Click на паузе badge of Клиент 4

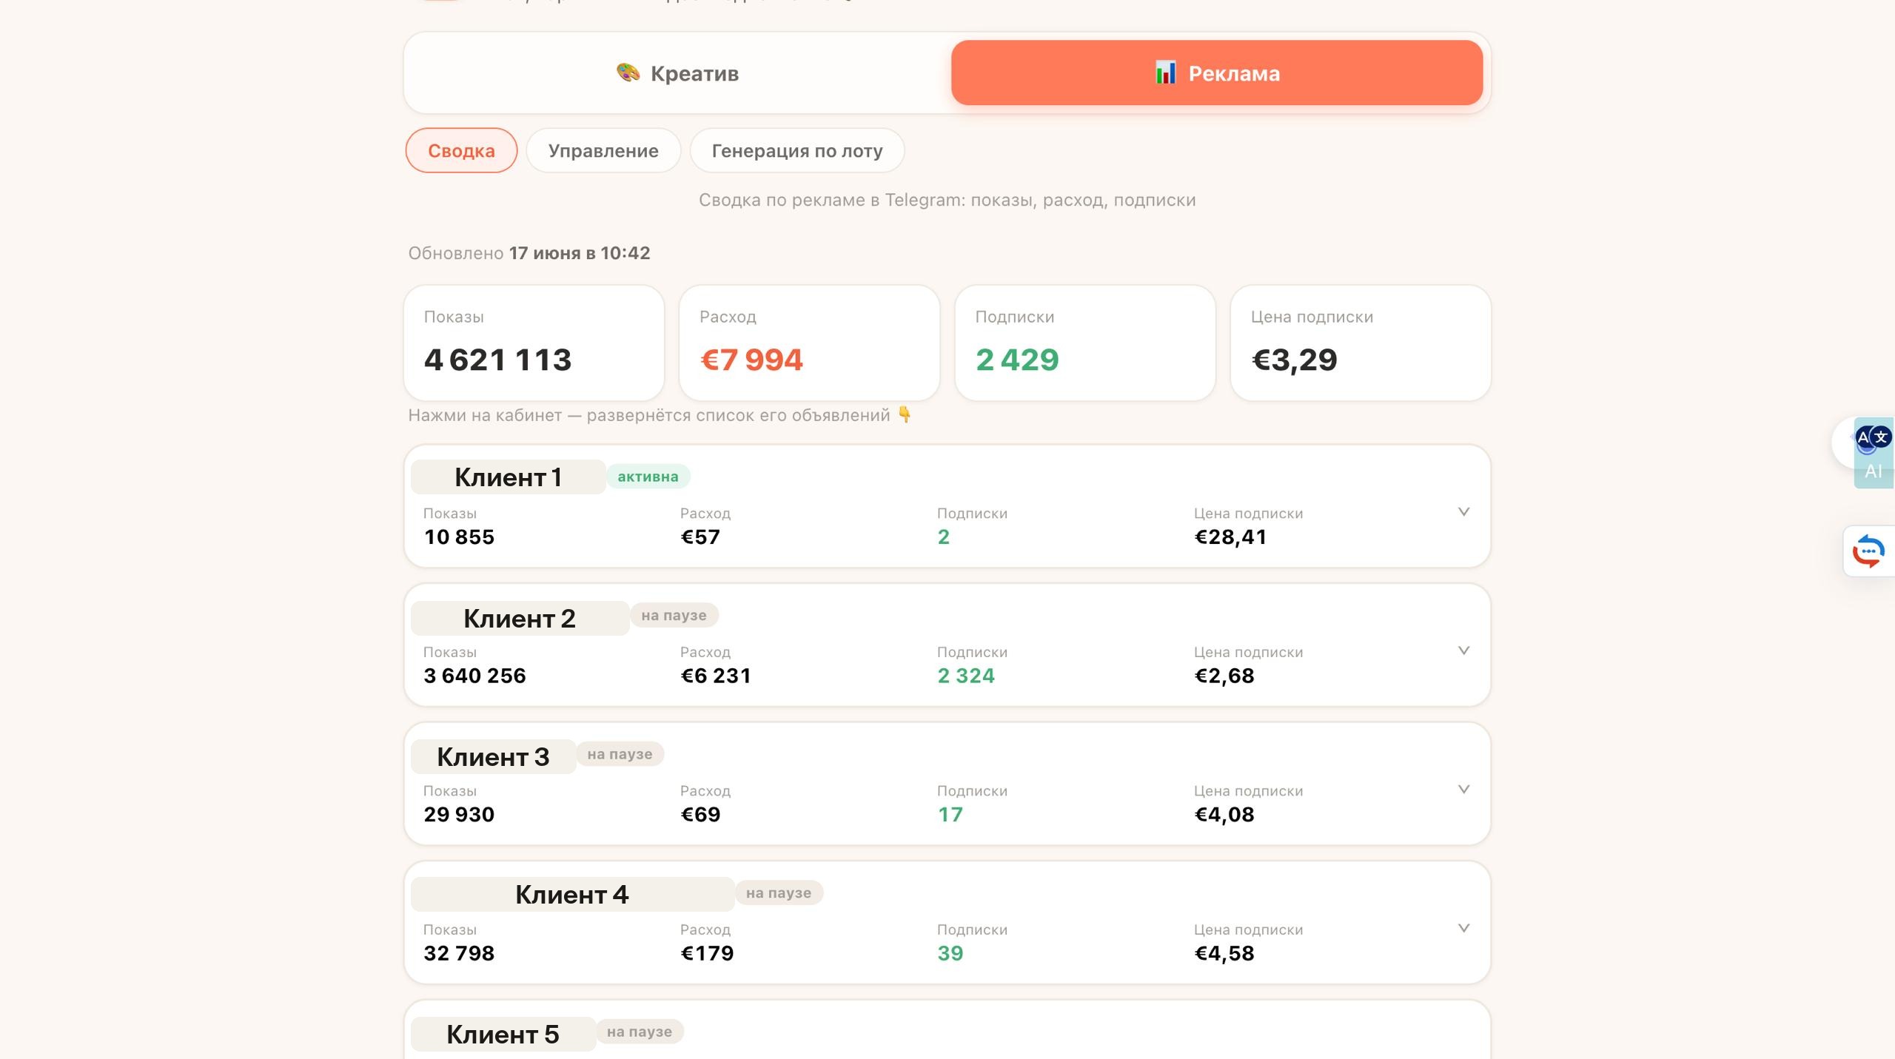[x=779, y=892]
